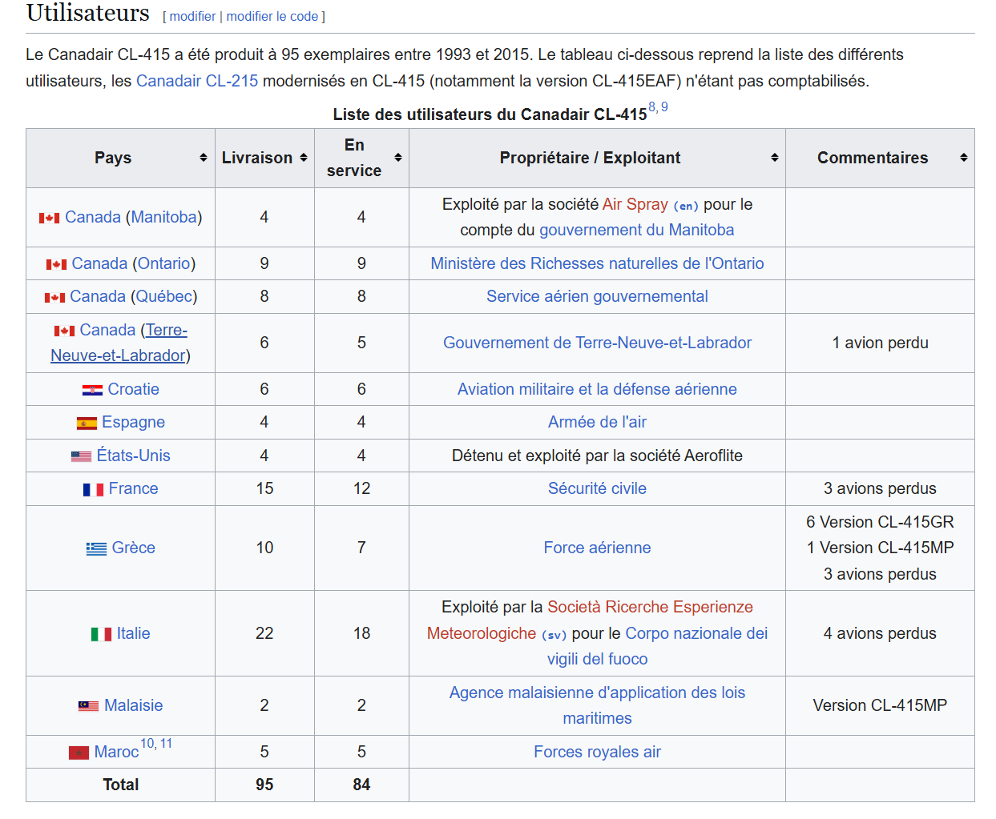Image resolution: width=996 pixels, height=819 pixels.
Task: Click the United States flag icon
Action: point(81,456)
